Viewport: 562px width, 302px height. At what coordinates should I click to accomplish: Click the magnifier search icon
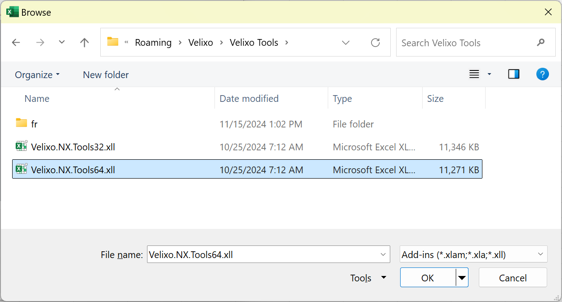click(x=541, y=43)
